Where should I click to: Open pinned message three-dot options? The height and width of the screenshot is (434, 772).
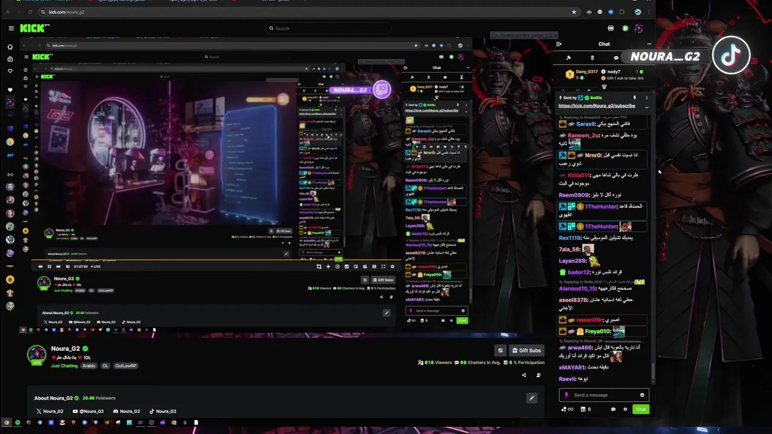pos(646,98)
